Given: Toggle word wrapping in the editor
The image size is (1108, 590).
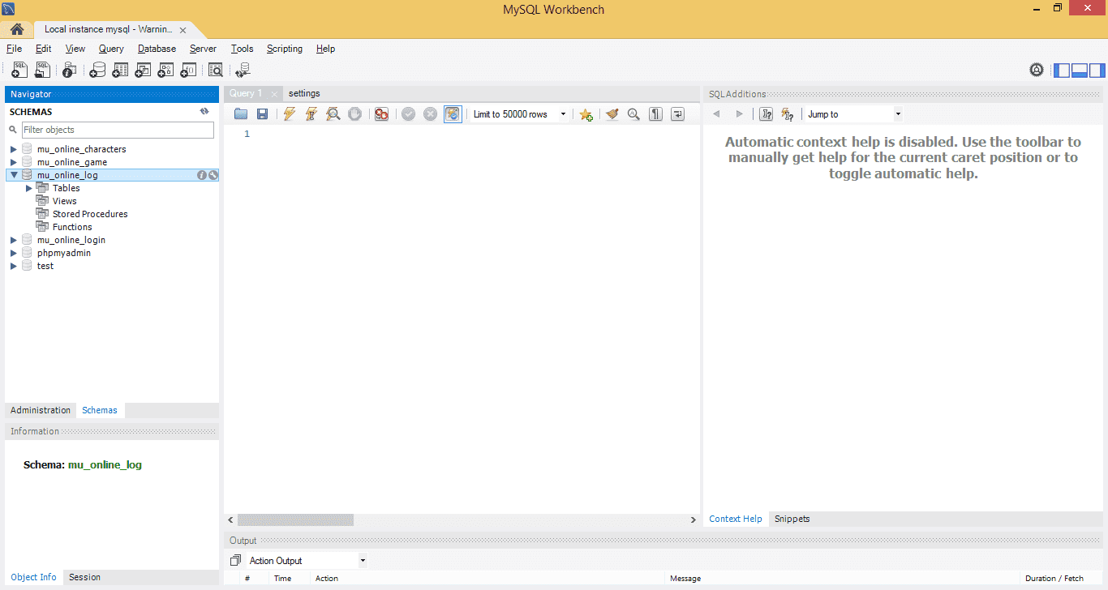Looking at the screenshot, I should coord(677,114).
